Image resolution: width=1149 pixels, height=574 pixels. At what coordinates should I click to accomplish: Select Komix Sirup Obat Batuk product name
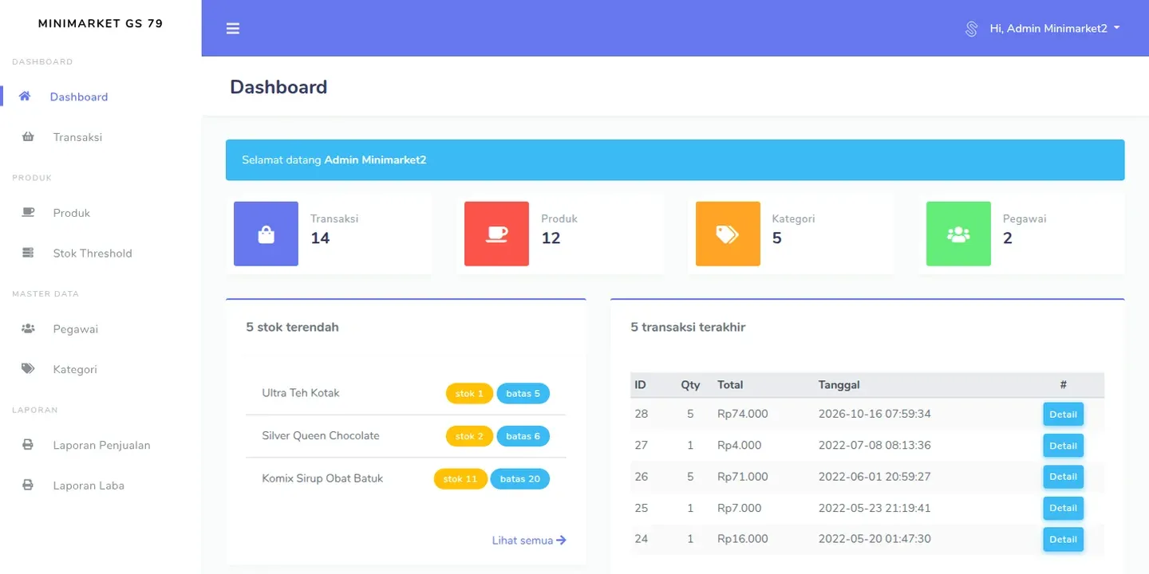tap(322, 478)
